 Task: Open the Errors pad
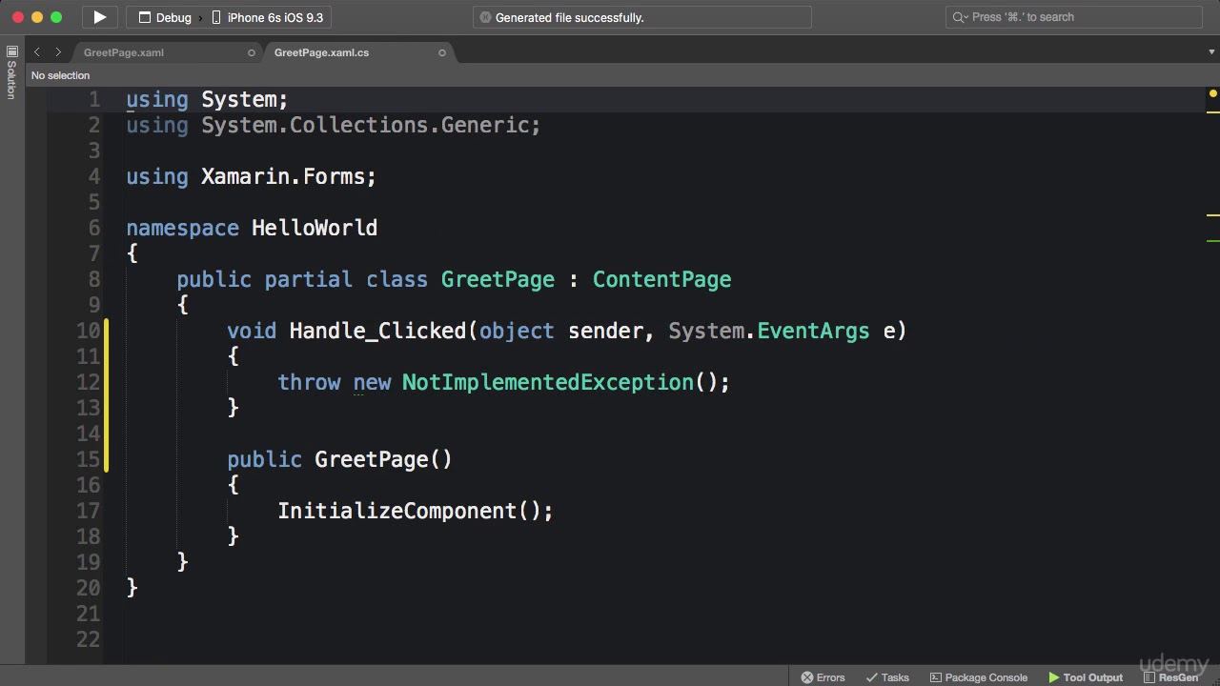click(823, 677)
